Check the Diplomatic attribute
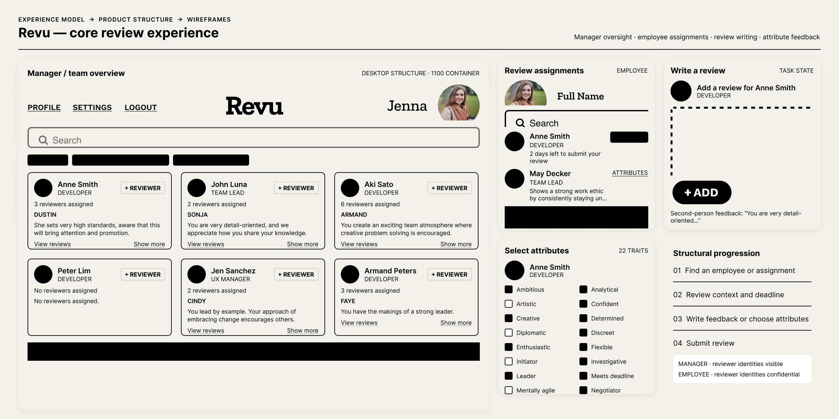Screen dimensions: 839x419 click(x=509, y=333)
